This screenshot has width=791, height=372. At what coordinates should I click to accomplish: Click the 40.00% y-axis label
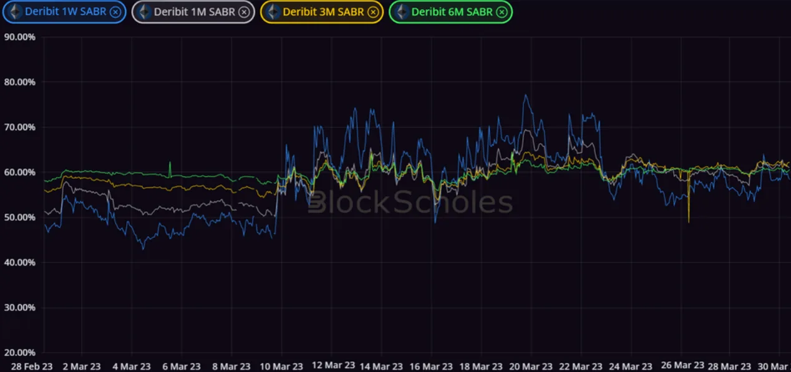[x=19, y=262]
